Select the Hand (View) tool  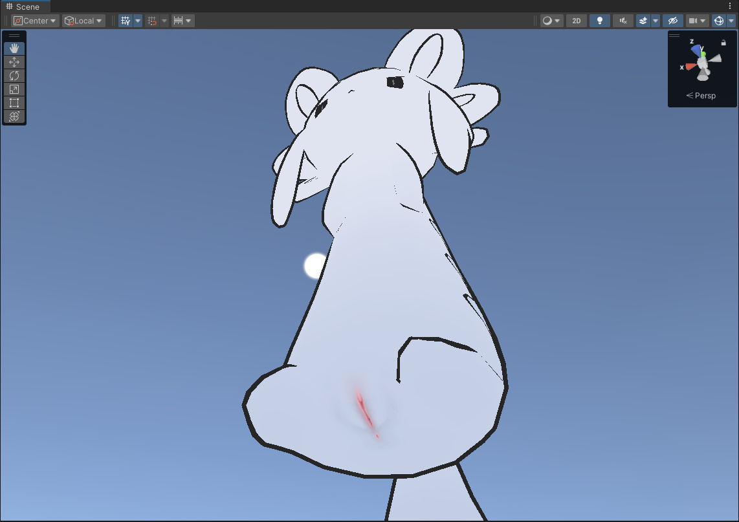coord(14,49)
